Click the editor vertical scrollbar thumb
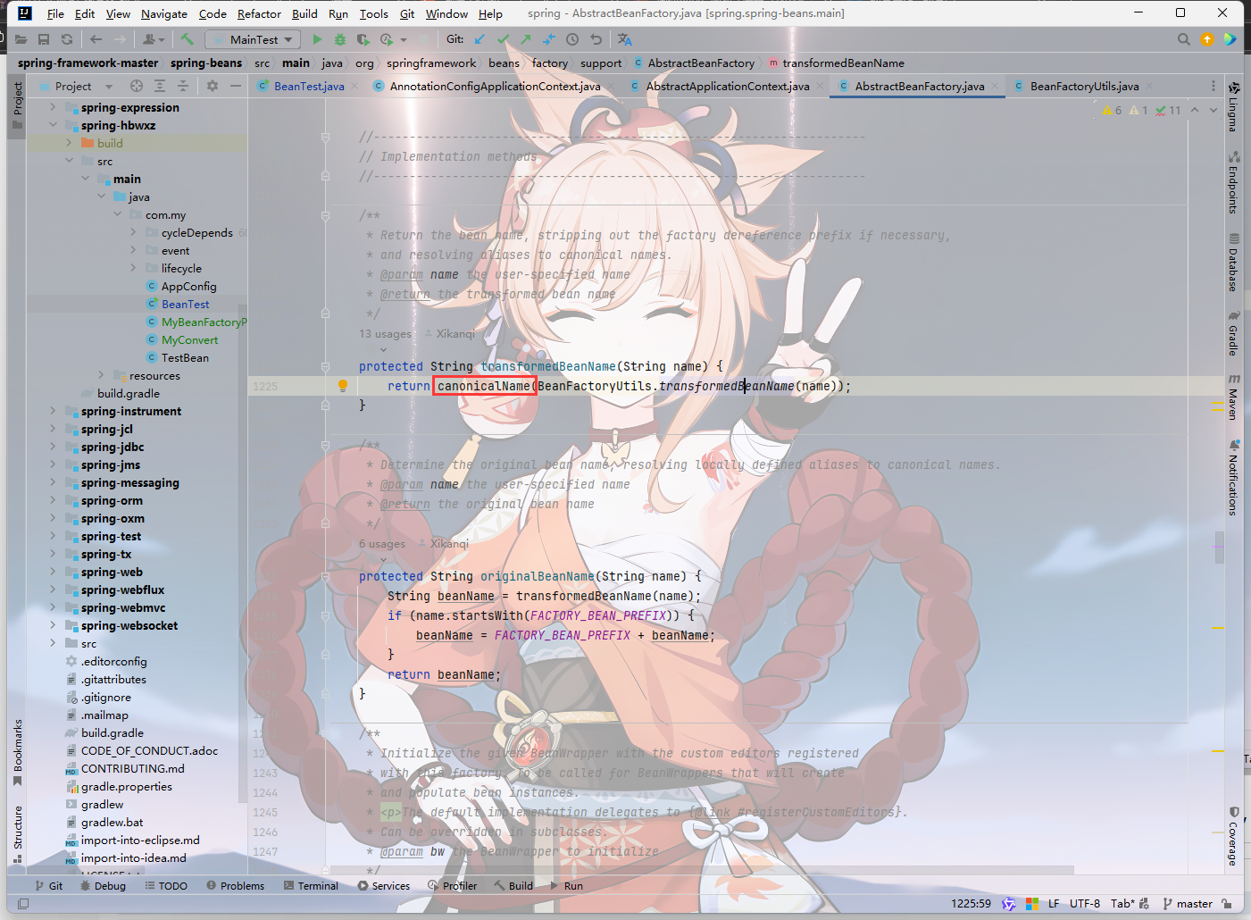The height and width of the screenshot is (920, 1251). coord(1219,548)
